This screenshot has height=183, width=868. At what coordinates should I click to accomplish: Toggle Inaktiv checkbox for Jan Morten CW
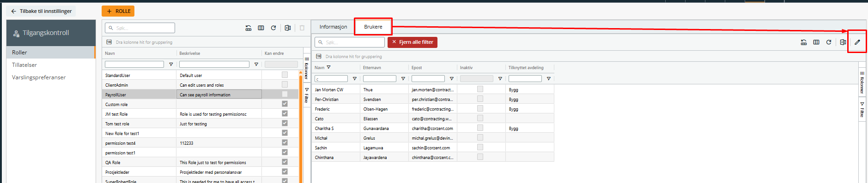480,89
